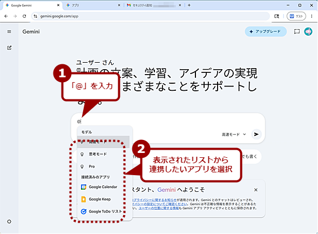Choose Google ToDo リスト from connected apps
The height and width of the screenshot is (234, 318).
[x=104, y=211]
